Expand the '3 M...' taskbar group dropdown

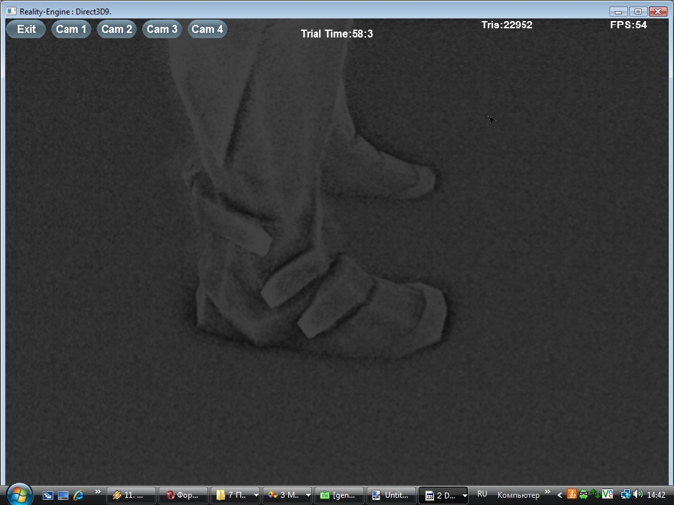(x=308, y=495)
